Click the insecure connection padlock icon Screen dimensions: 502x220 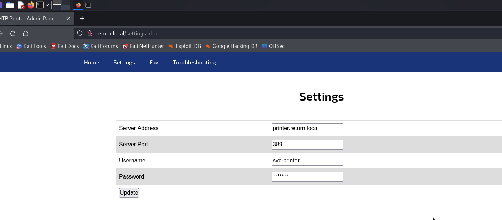tap(90, 34)
